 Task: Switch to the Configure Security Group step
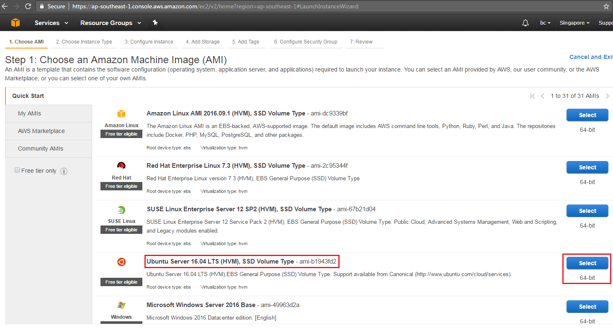[306, 41]
